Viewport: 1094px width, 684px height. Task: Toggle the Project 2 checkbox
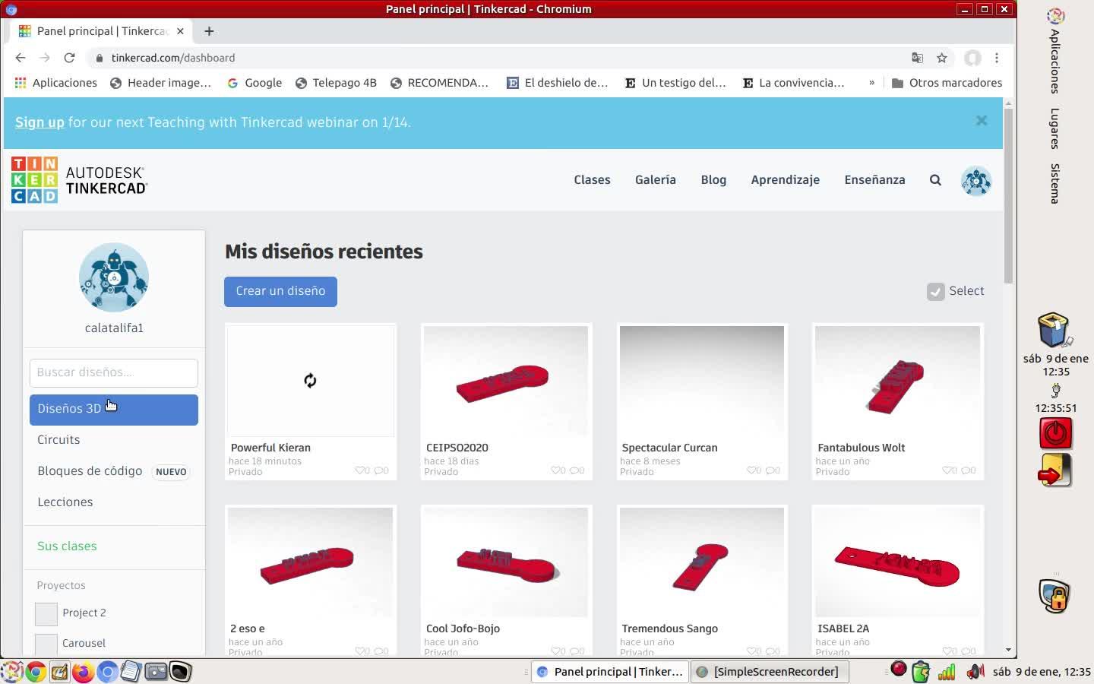click(46, 614)
